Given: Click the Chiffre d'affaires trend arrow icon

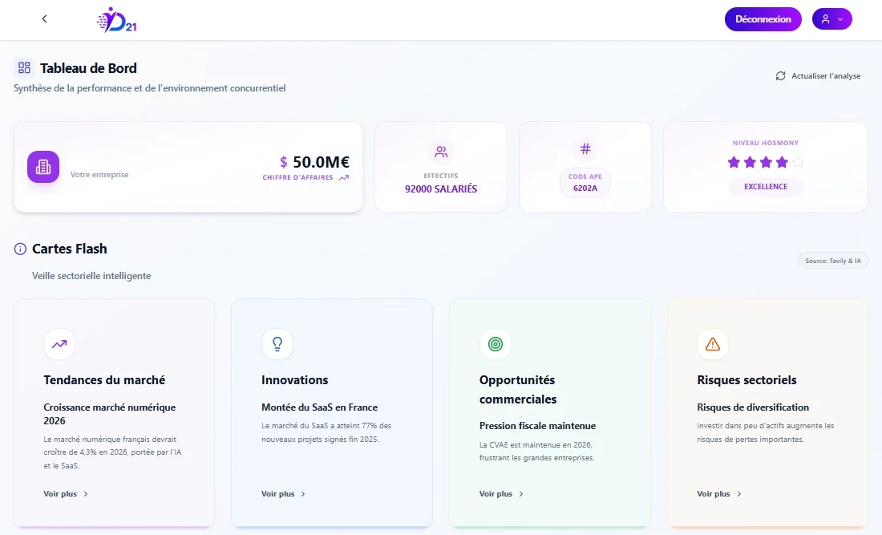Looking at the screenshot, I should tap(344, 178).
